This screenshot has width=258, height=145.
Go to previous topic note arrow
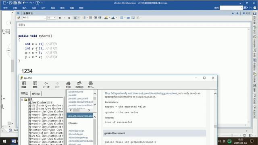point(233,13)
